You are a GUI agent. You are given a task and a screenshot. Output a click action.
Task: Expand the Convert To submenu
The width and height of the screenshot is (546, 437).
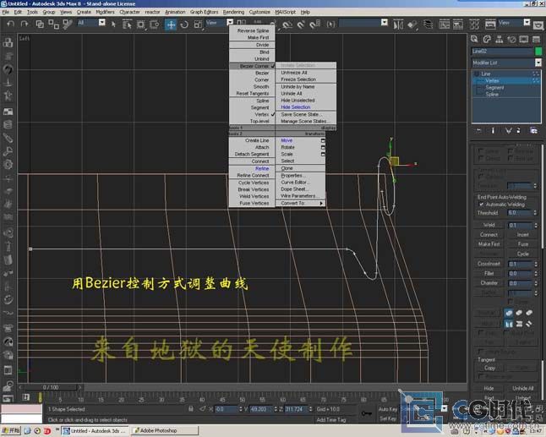pos(301,203)
